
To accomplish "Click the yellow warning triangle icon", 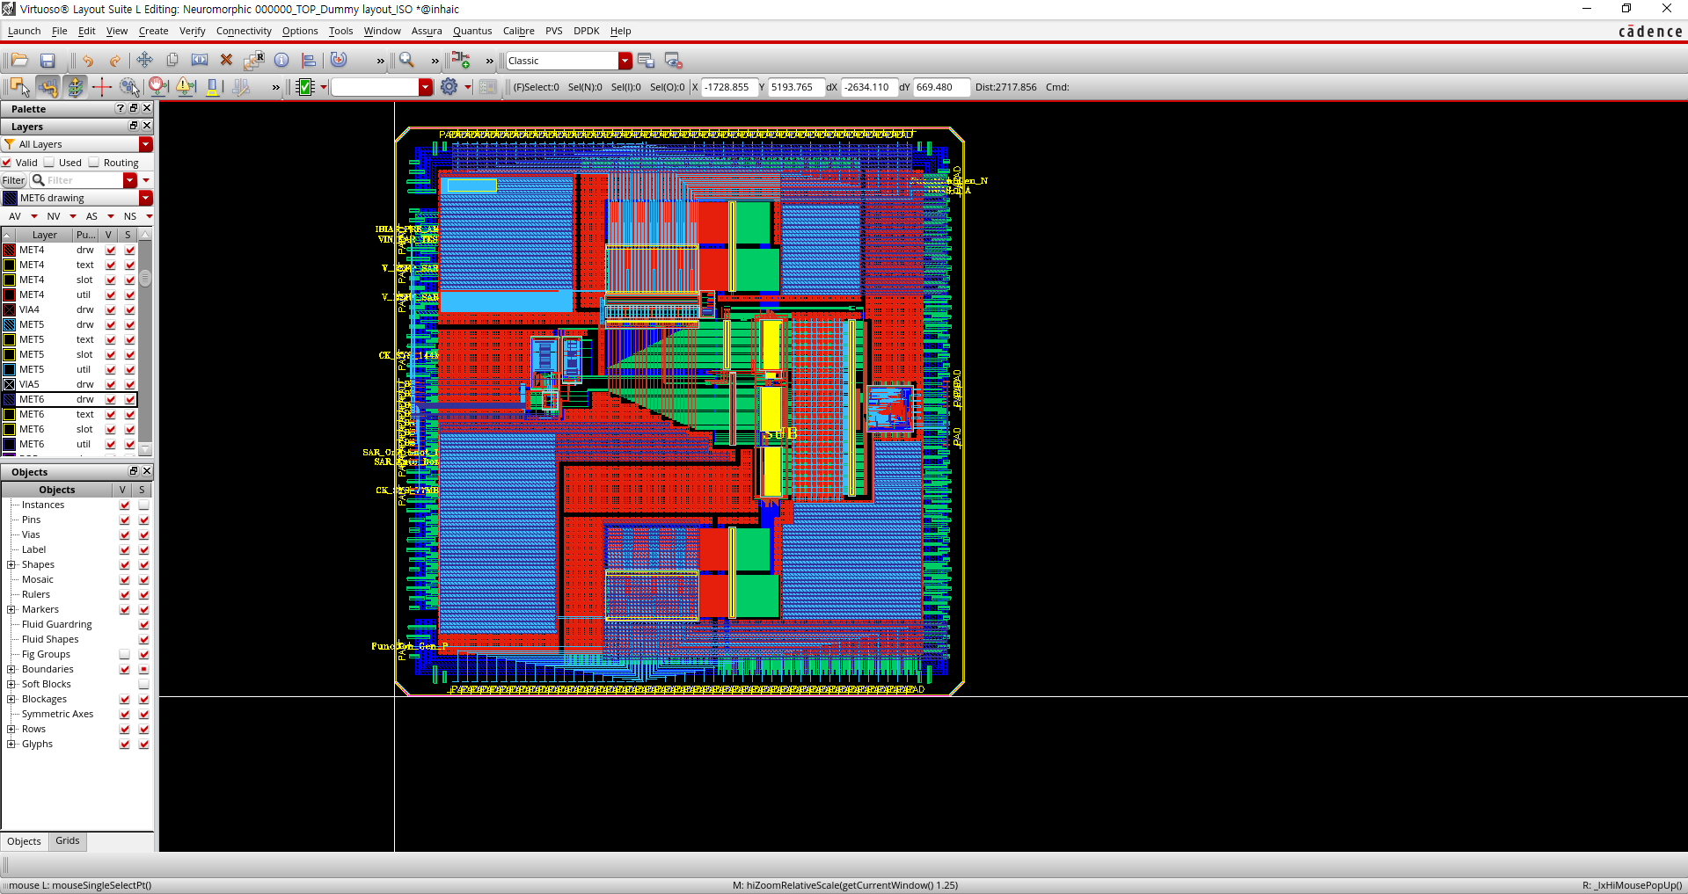I will (x=186, y=86).
